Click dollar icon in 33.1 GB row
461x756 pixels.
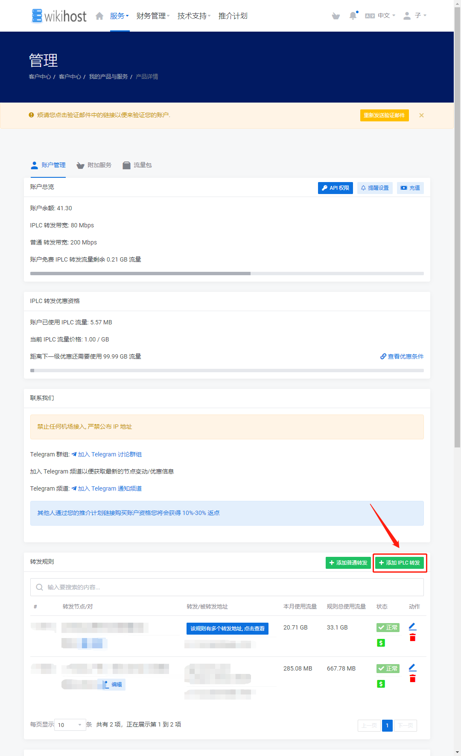tap(381, 643)
